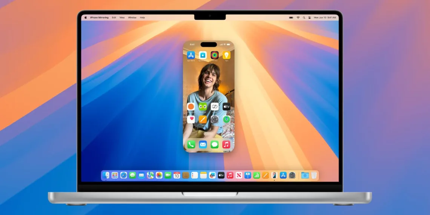This screenshot has width=430, height=215.
Task: Open System Settings in the Dock
Action: pyautogui.click(x=292, y=175)
